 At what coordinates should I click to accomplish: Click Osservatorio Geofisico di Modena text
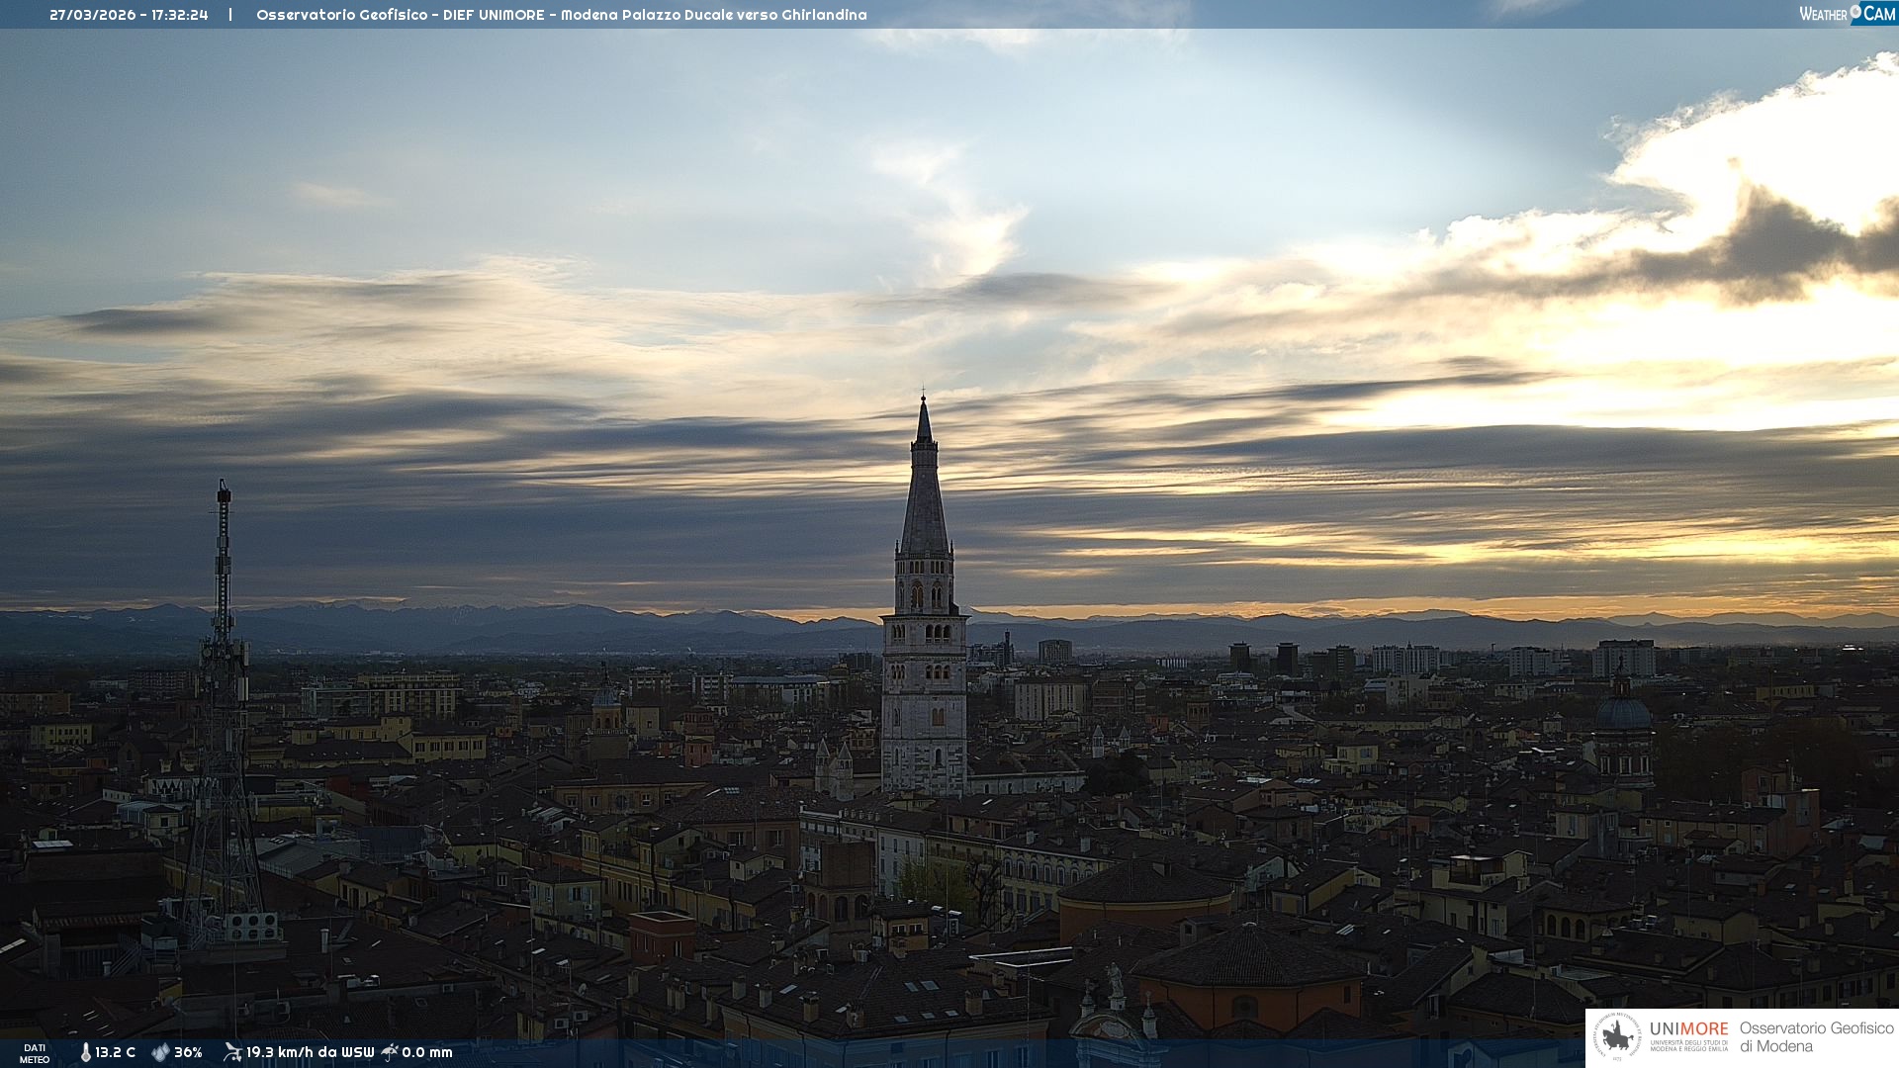1816,1036
